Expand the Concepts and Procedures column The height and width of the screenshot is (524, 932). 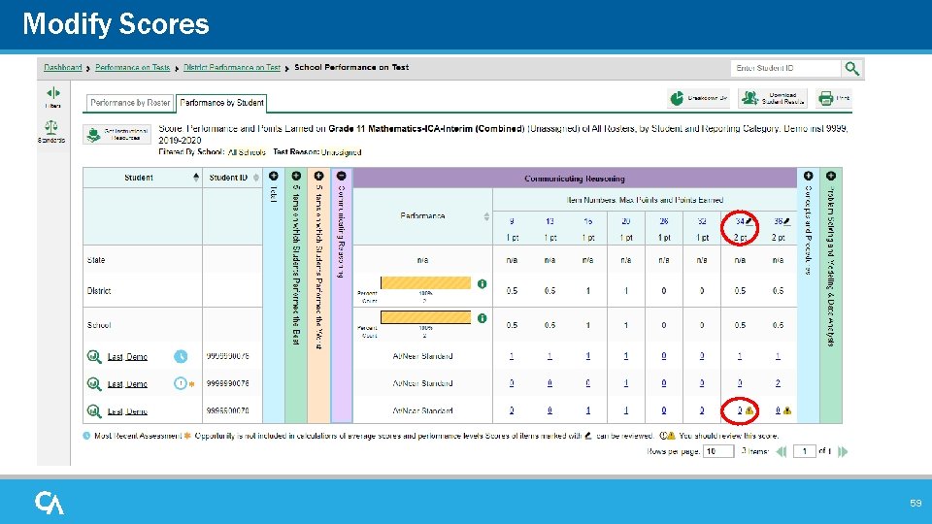809,176
